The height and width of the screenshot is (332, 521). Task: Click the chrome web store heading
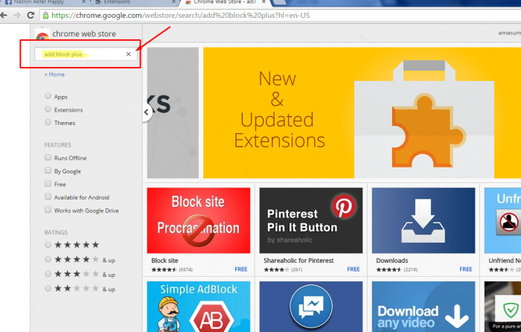point(84,34)
